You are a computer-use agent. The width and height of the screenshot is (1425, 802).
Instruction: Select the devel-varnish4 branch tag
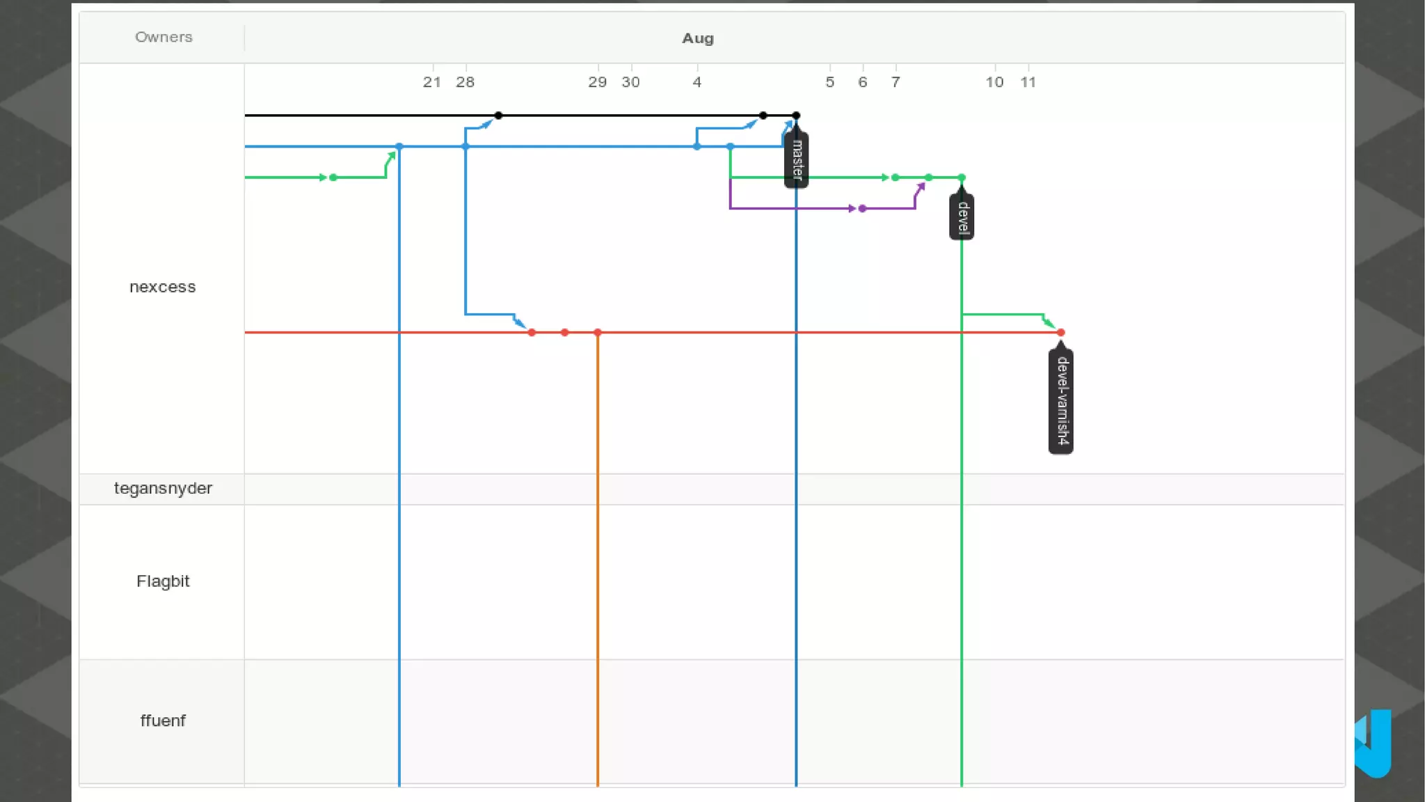(x=1060, y=401)
